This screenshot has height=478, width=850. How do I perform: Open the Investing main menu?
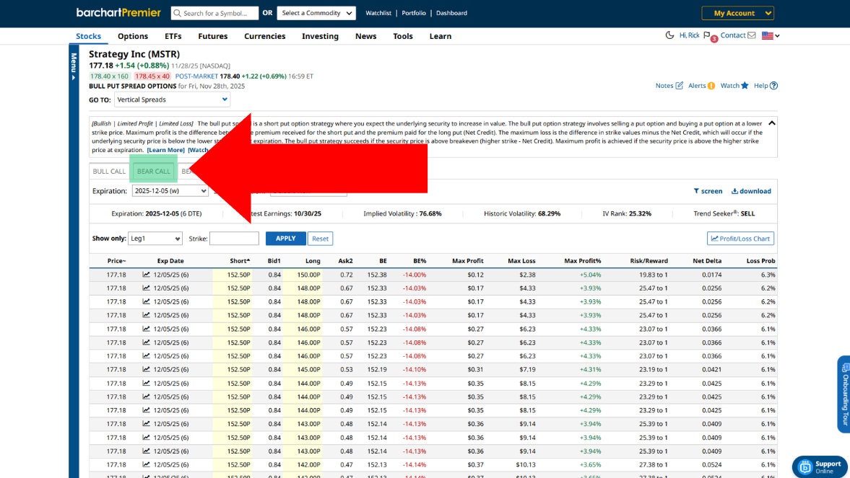[320, 36]
